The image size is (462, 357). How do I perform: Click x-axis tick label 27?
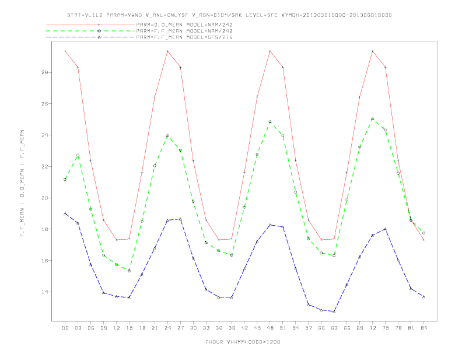pos(180,328)
